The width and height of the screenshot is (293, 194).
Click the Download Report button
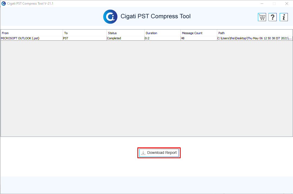pos(159,153)
